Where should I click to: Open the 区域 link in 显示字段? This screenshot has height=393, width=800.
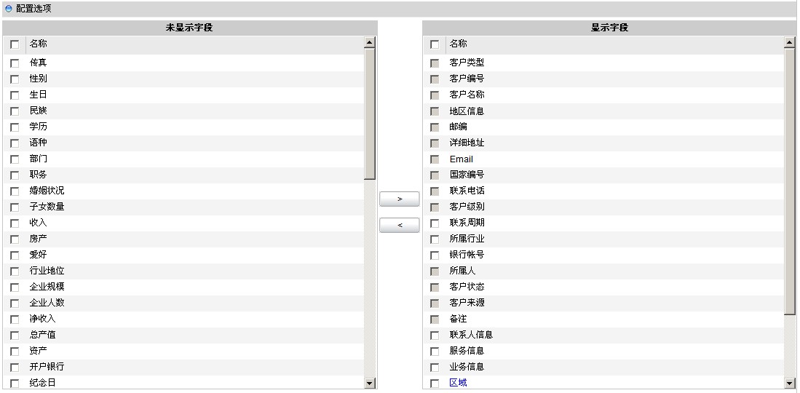click(458, 383)
